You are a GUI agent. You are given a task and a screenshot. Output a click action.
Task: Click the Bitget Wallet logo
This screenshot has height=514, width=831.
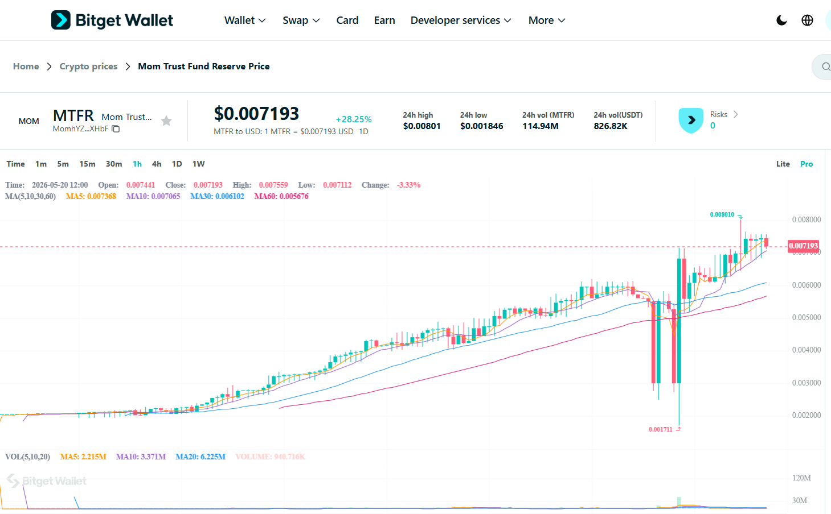pos(112,20)
